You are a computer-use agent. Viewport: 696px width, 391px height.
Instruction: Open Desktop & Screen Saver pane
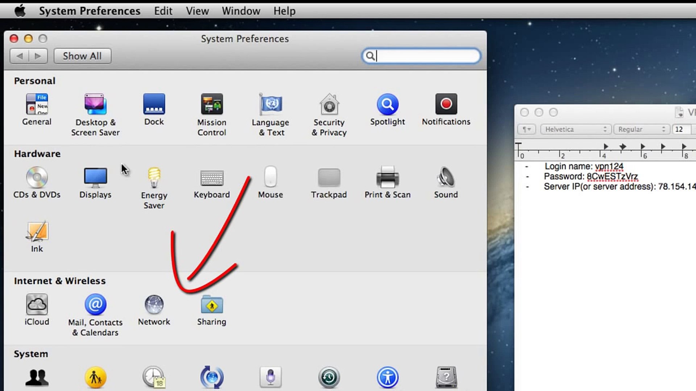tap(95, 105)
